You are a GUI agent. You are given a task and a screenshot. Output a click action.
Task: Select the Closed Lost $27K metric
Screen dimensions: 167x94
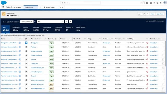tap(58, 29)
